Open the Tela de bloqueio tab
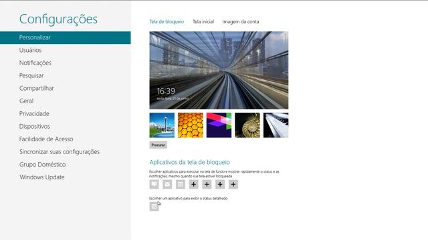 (x=167, y=21)
